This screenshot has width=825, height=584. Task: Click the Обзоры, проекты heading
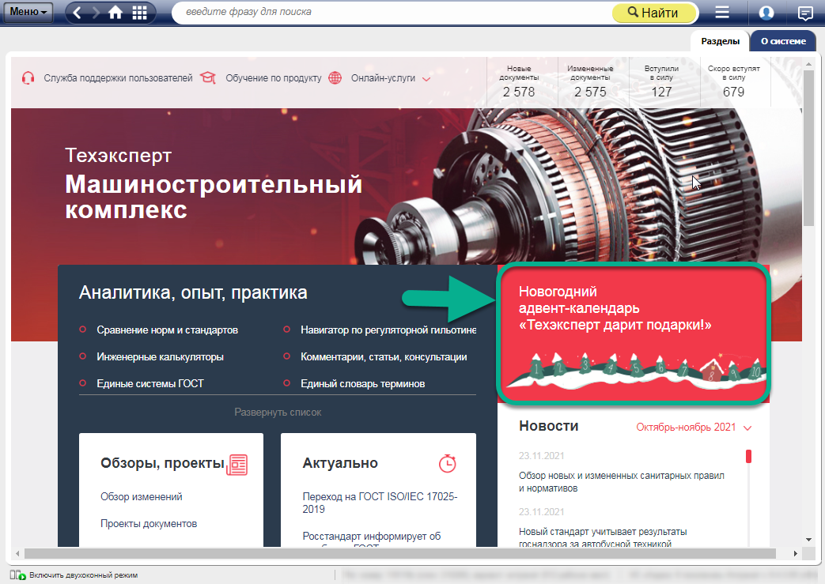tap(162, 463)
